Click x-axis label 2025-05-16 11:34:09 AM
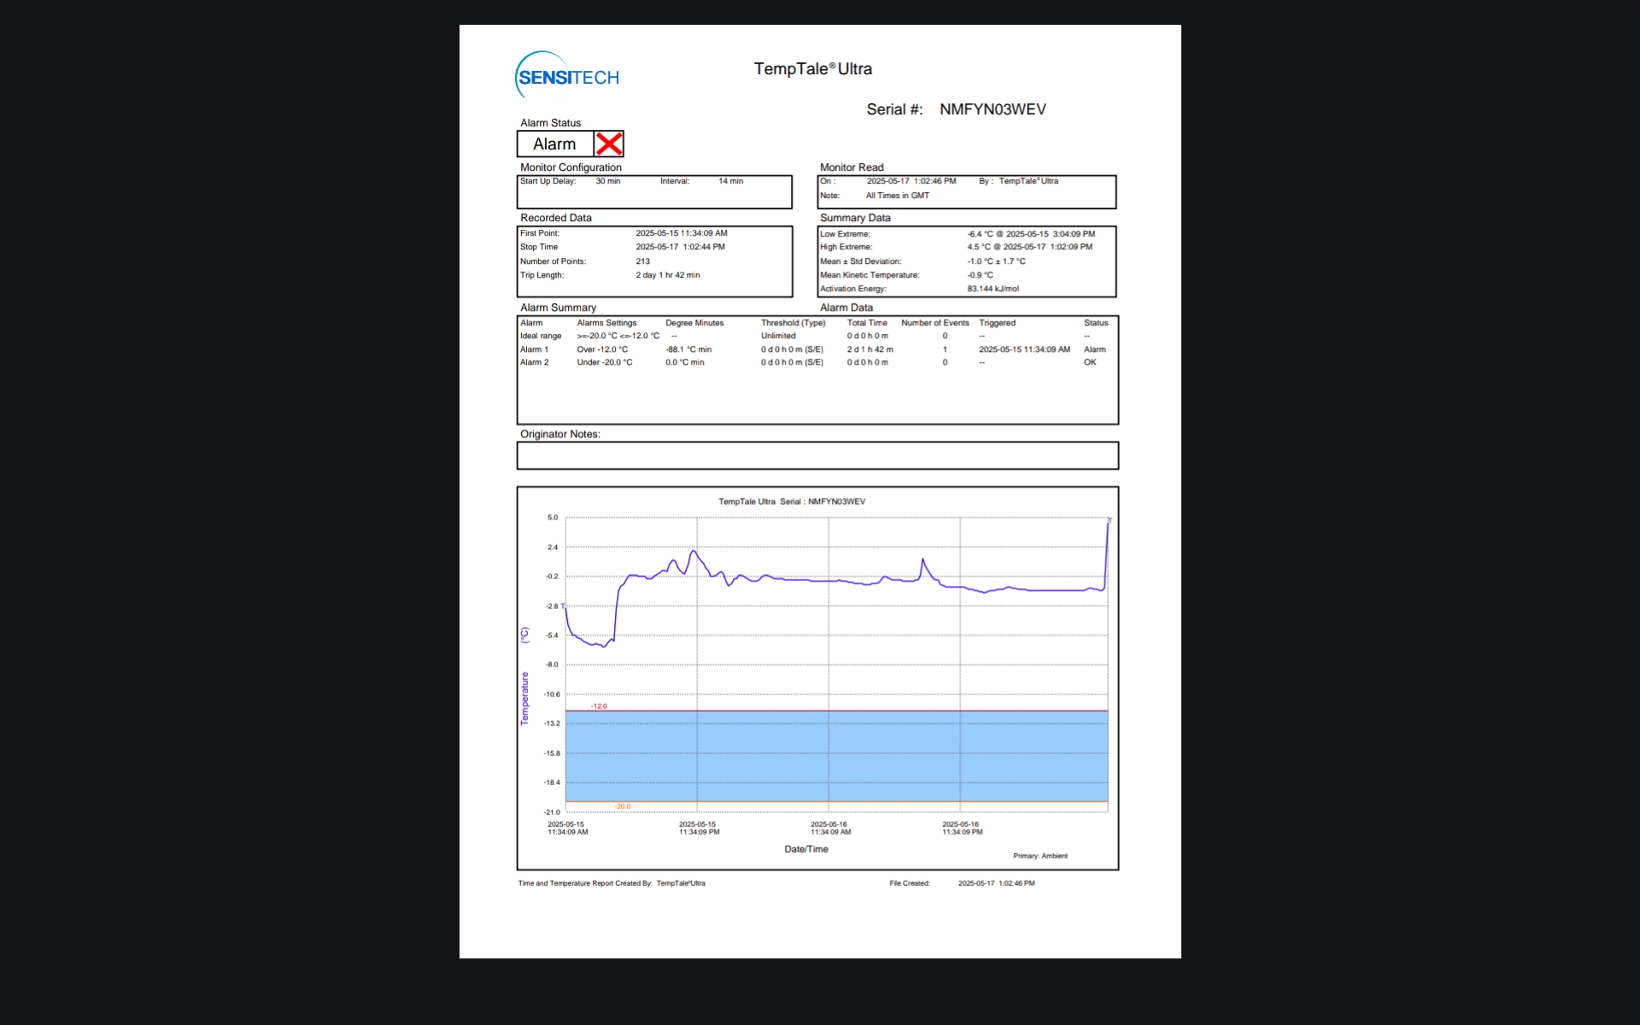Viewport: 1640px width, 1025px height. (830, 829)
